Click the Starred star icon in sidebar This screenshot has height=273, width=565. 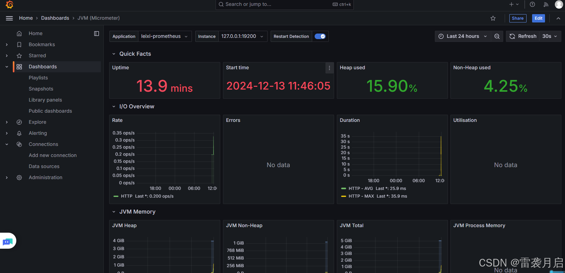click(x=19, y=56)
